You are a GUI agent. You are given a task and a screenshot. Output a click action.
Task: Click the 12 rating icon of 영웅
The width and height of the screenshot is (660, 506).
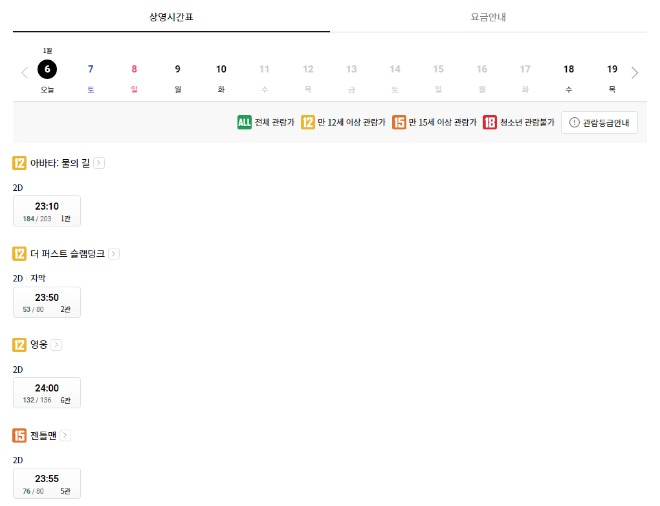click(19, 345)
